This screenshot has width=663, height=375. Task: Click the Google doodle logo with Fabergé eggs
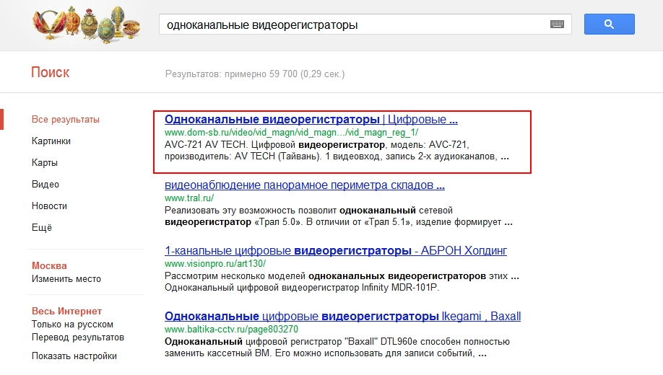(x=87, y=24)
